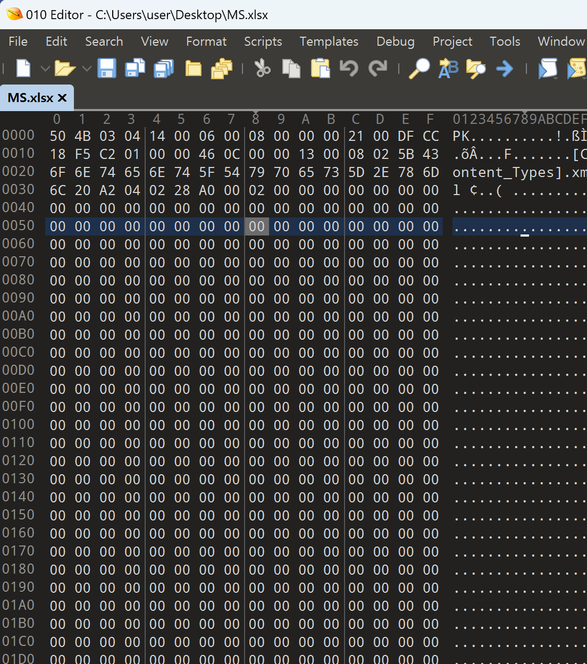
Task: Click column header F in hex ruler
Action: click(430, 119)
